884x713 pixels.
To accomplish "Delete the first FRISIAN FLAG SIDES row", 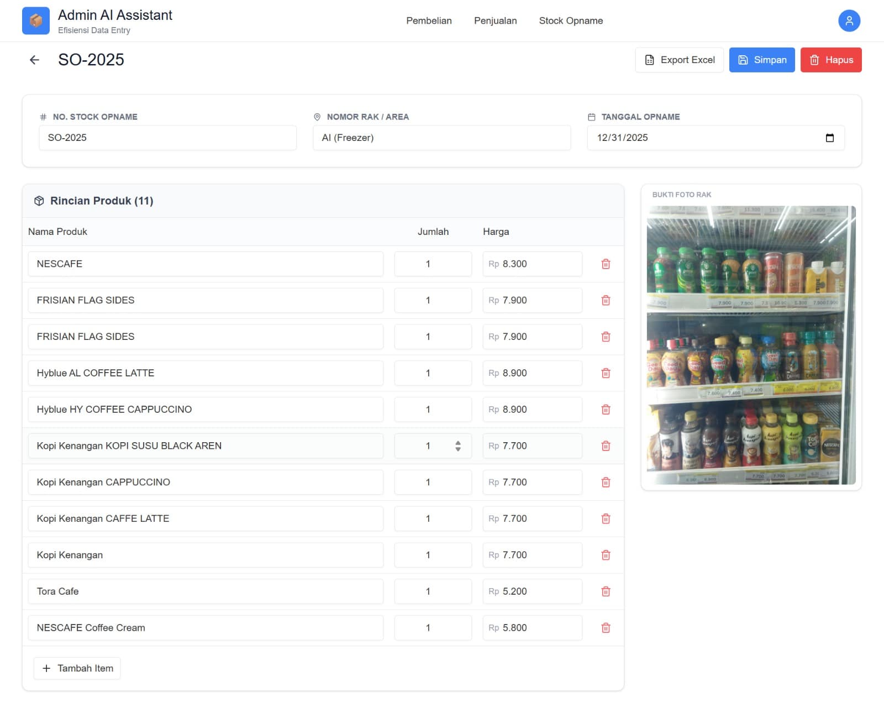I will pyautogui.click(x=606, y=301).
